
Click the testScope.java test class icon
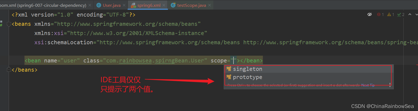pos(173,5)
